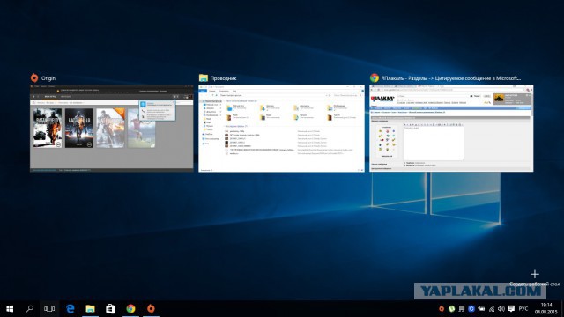Open the Windows Store taskbar icon

(110, 309)
